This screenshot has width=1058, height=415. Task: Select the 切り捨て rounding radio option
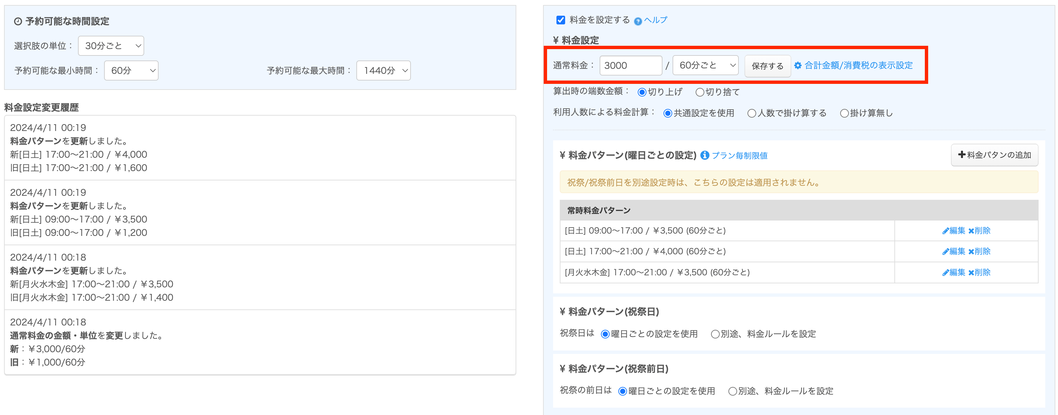coord(699,92)
